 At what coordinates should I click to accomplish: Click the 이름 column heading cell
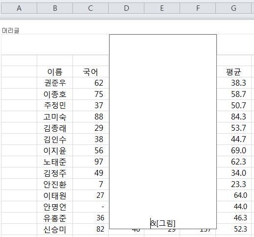click(55, 72)
